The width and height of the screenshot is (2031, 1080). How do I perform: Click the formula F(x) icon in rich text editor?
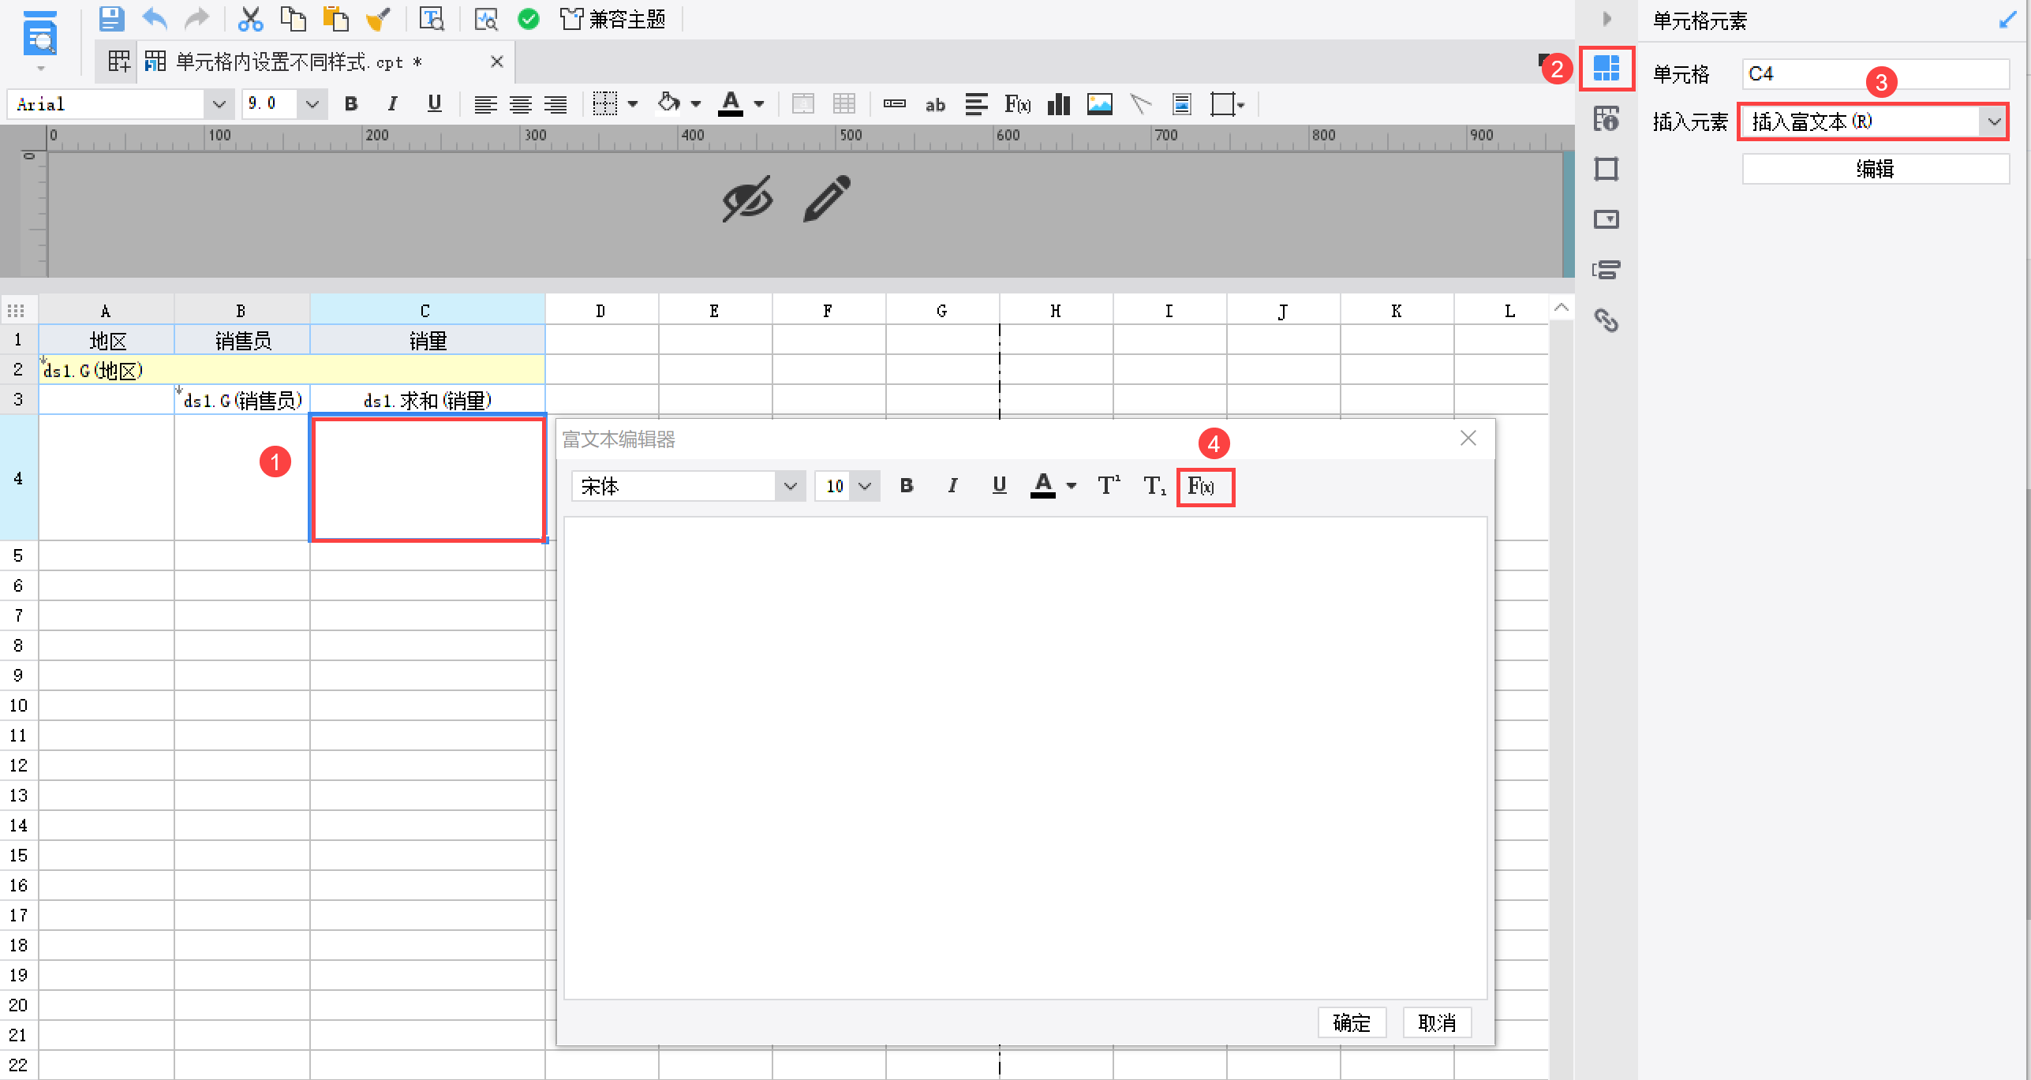click(1203, 486)
